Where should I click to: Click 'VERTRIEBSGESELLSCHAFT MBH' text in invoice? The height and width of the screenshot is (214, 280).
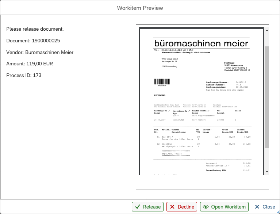click(174, 50)
